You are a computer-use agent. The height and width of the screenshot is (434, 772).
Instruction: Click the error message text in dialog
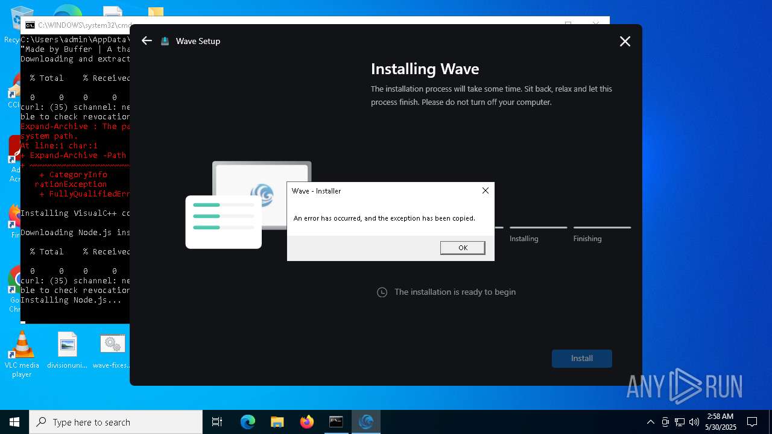pos(384,218)
